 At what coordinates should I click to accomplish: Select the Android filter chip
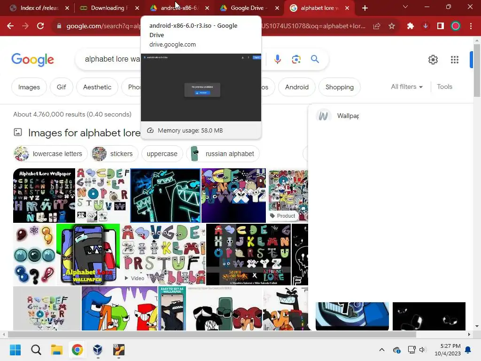[297, 87]
